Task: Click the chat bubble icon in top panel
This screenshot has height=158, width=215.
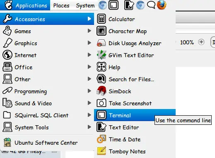Action: 151,5
